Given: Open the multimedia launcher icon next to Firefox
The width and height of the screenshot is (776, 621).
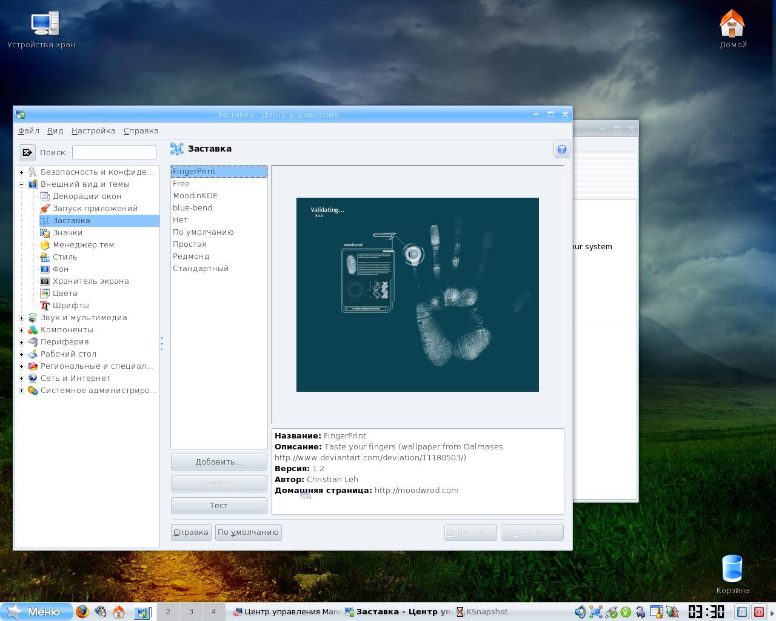Looking at the screenshot, I should tap(101, 612).
